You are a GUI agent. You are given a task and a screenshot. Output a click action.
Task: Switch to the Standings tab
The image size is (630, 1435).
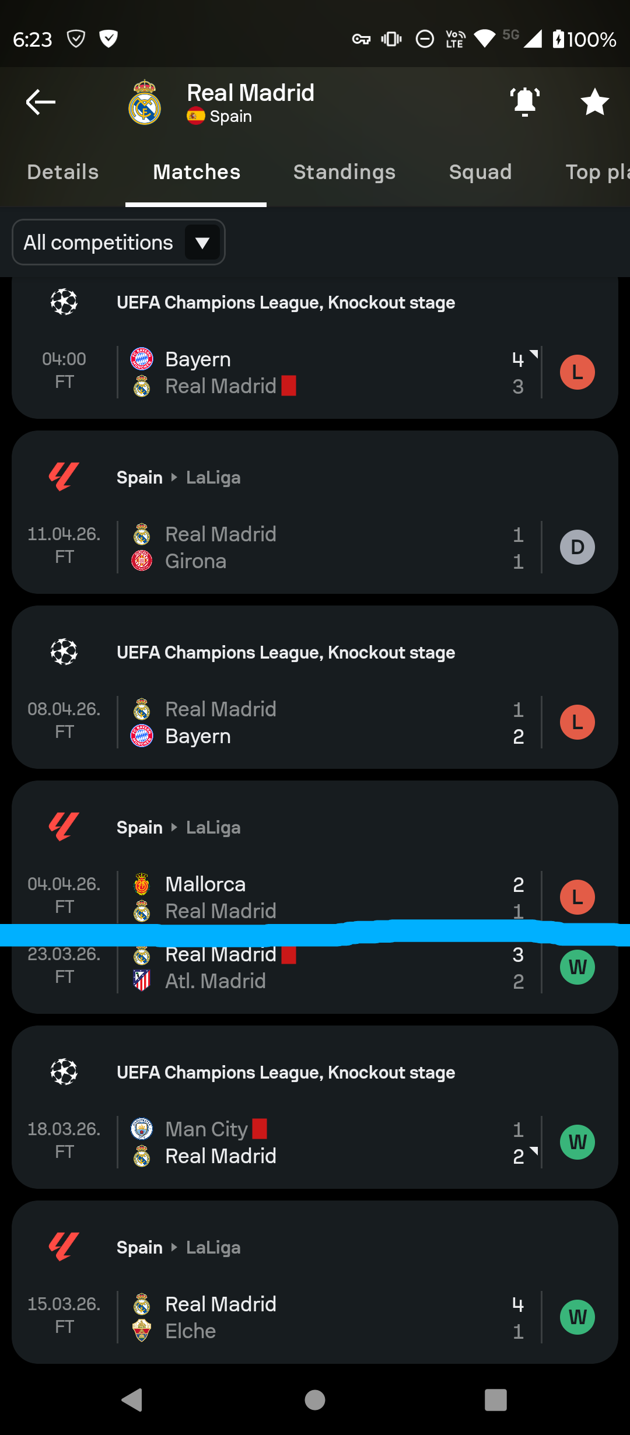(344, 172)
